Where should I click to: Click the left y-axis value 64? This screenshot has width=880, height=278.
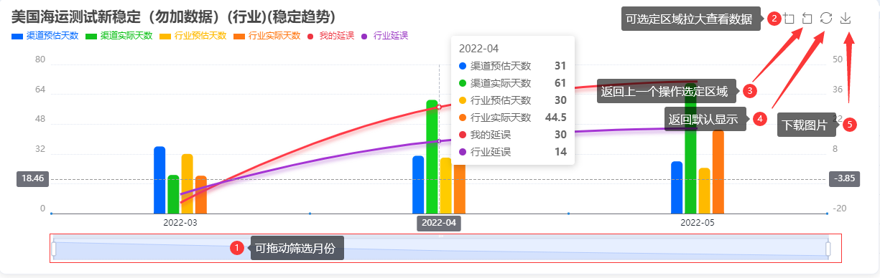point(40,90)
